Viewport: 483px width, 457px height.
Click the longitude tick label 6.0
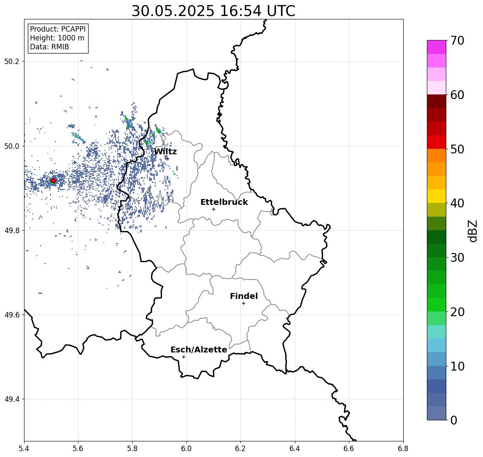(x=186, y=449)
